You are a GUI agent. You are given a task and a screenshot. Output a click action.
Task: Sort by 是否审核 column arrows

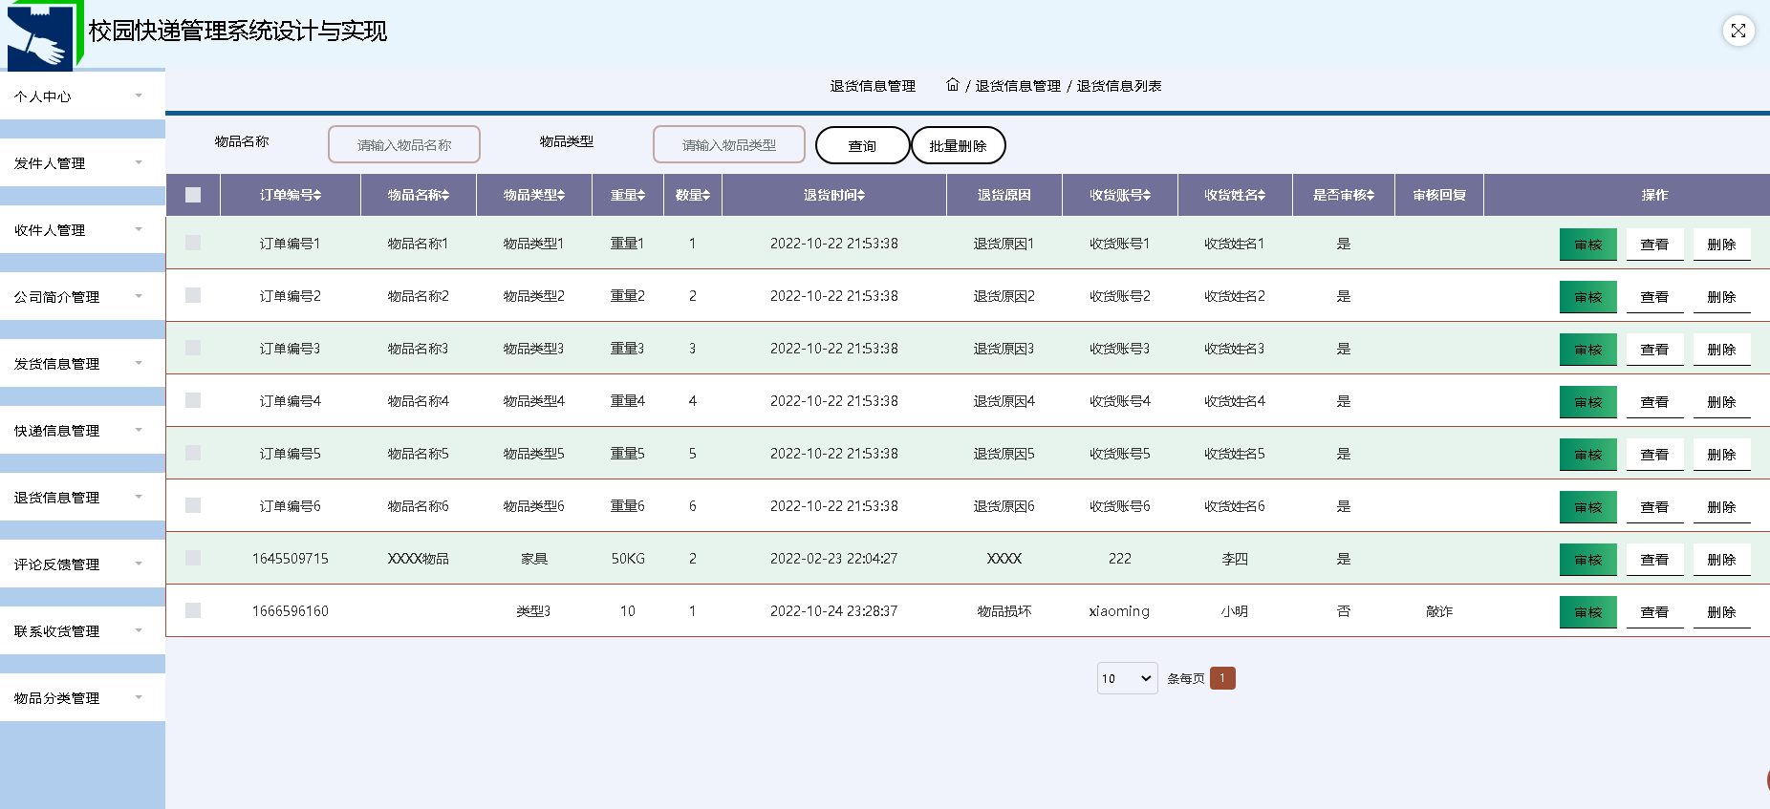click(1371, 195)
